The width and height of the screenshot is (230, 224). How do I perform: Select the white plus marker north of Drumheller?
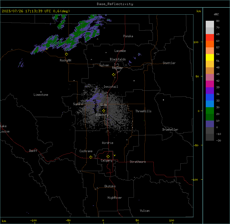[x=163, y=100]
